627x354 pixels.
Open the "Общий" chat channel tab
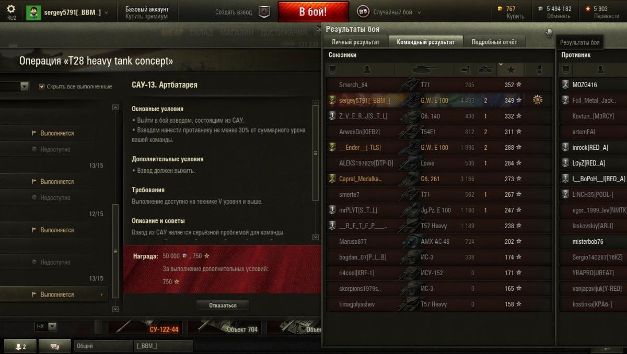[103, 346]
